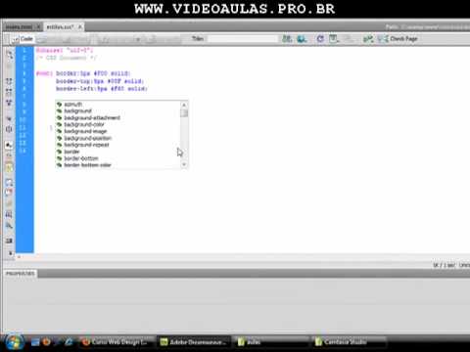Toggle Line Numbers icon in coding toolbar
470x352 pixels.
coord(9,145)
